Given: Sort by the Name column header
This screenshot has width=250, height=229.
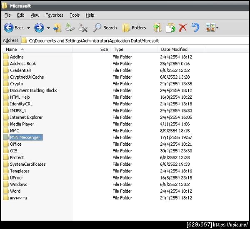Looking at the screenshot, I should pyautogui.click(x=37, y=50).
